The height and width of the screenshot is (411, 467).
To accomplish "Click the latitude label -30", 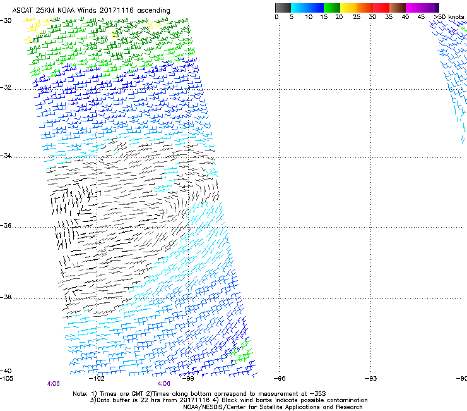I will click(6, 21).
